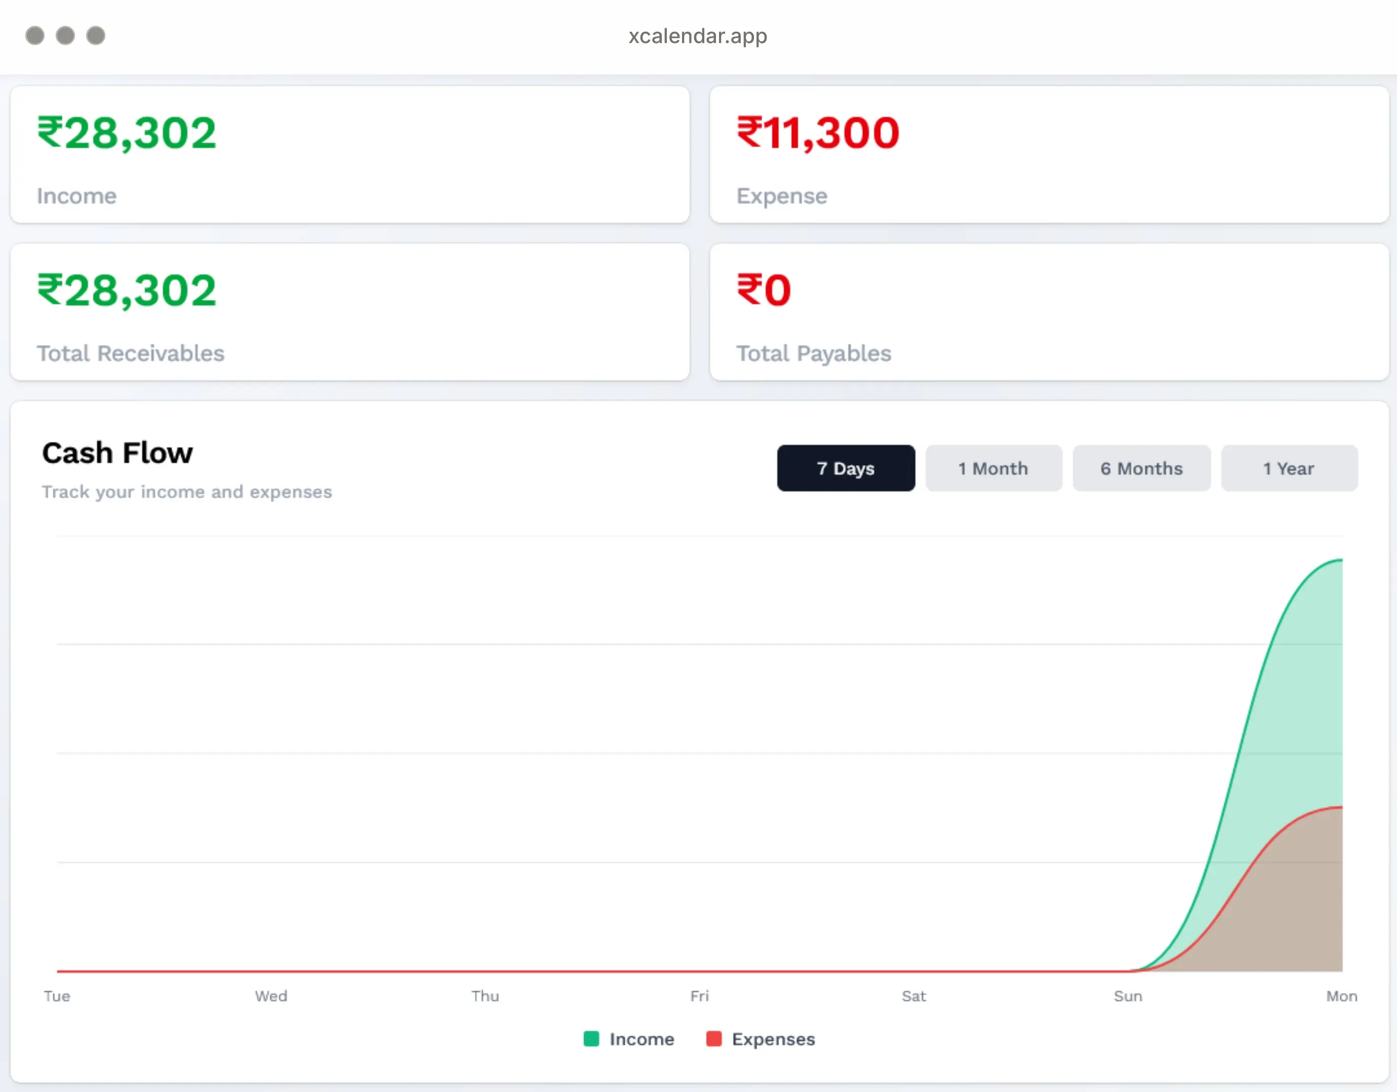Click the third gray window control dot

tap(96, 36)
